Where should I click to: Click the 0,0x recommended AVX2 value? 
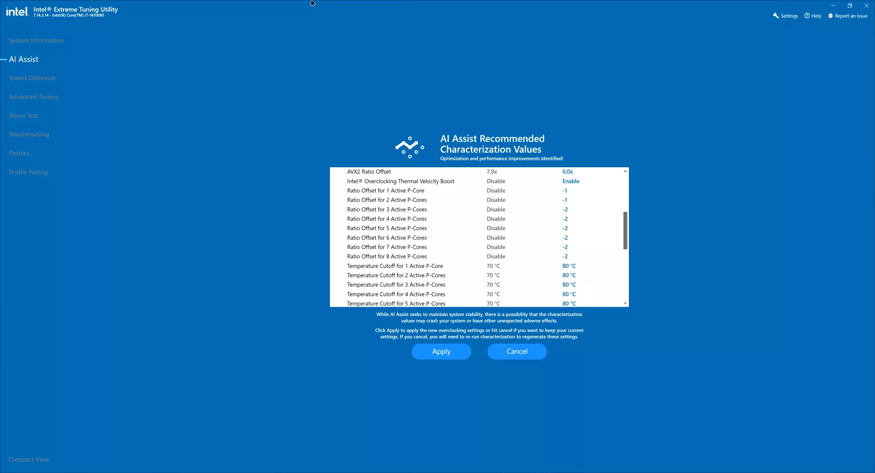pos(567,172)
